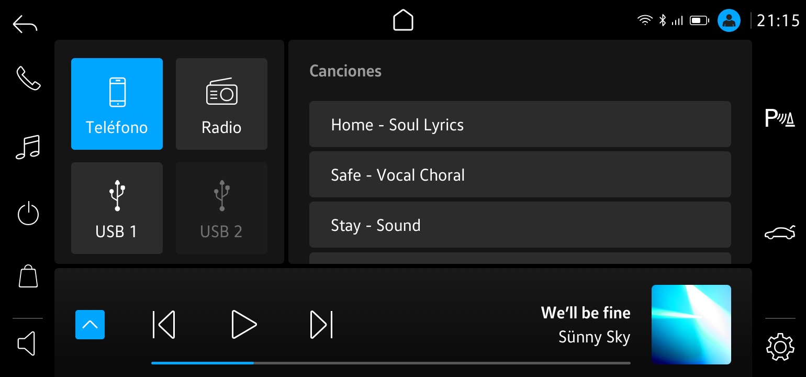Seek on the song progress bar
The image size is (806, 377).
(x=390, y=362)
